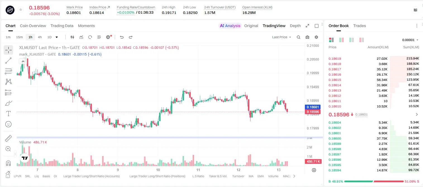Select the crosshair cursor tool

click(x=8, y=50)
